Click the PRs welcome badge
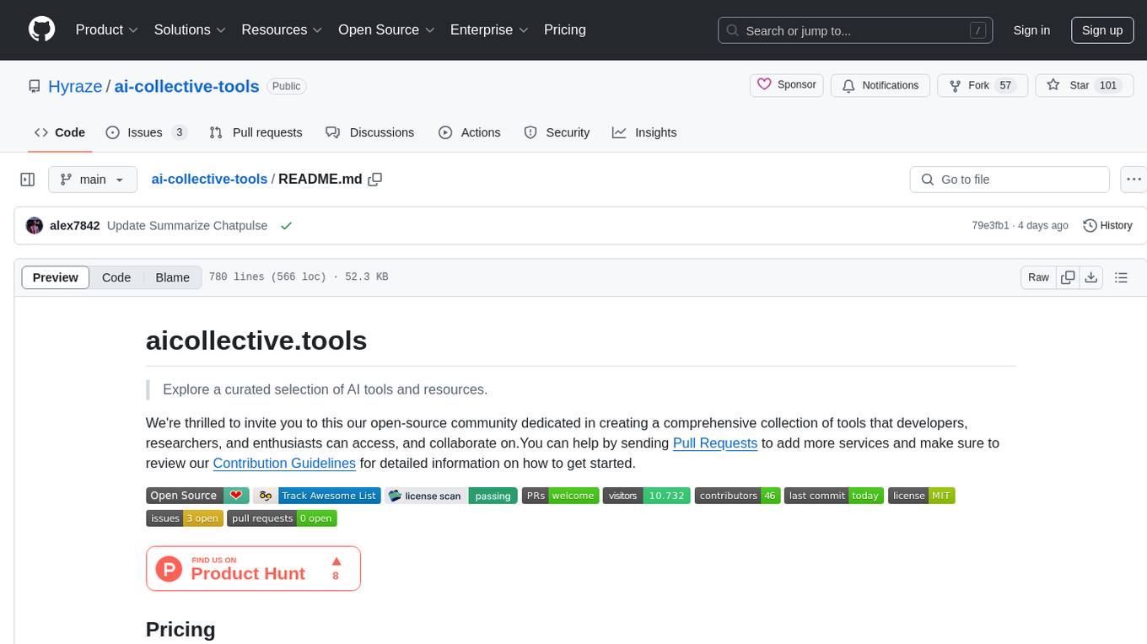 tap(560, 496)
